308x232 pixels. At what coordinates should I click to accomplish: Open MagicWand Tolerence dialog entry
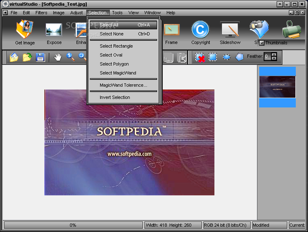123,85
